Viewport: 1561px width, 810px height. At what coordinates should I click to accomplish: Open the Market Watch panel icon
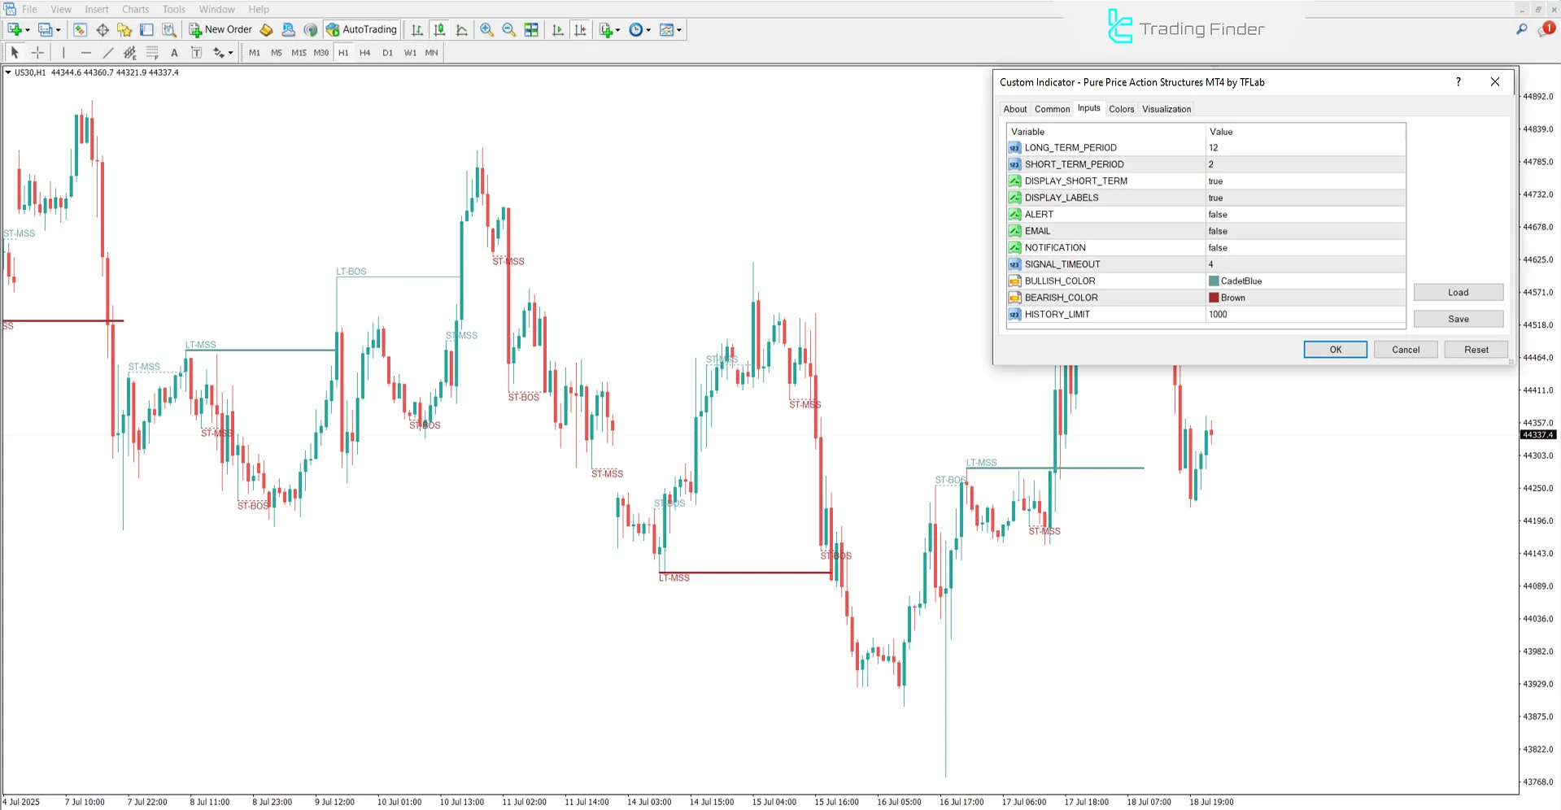[x=80, y=30]
